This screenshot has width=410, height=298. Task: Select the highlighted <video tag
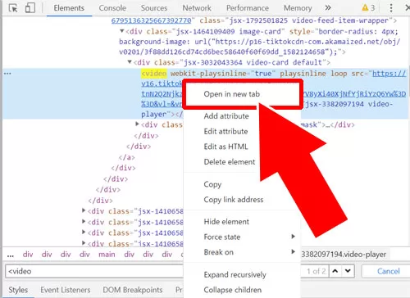(x=154, y=74)
